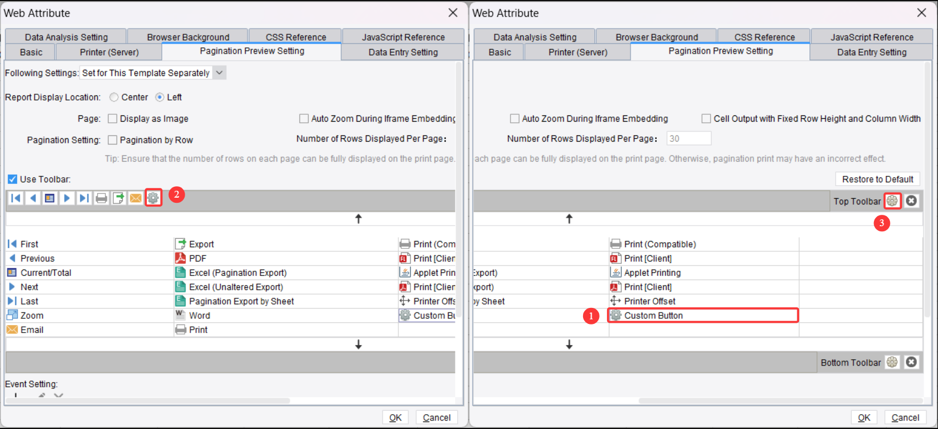938x429 pixels.
Task: Tick the Pagination by Row checkbox
Action: (x=113, y=140)
